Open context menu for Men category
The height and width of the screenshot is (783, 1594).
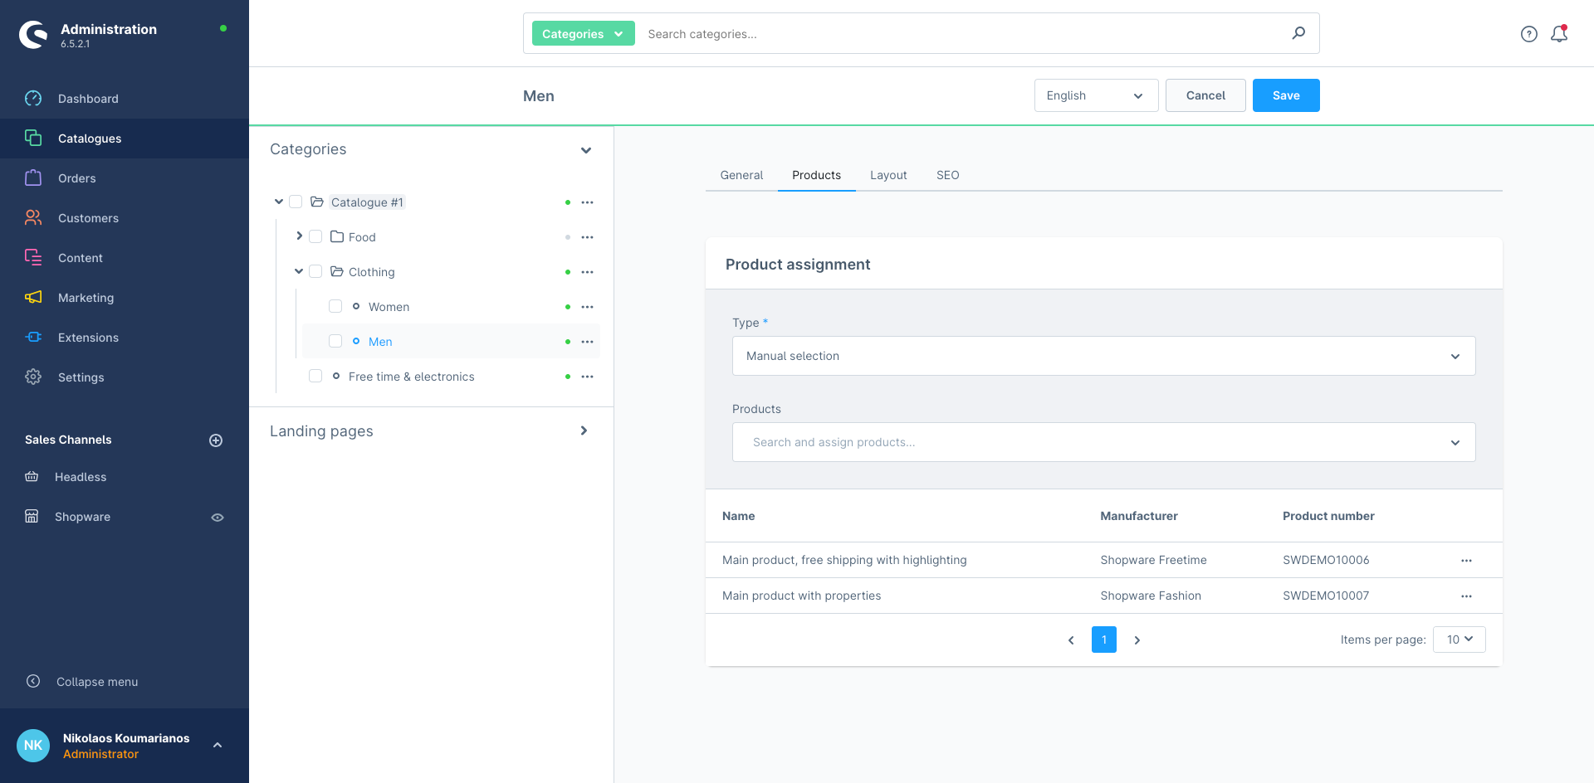pyautogui.click(x=588, y=342)
